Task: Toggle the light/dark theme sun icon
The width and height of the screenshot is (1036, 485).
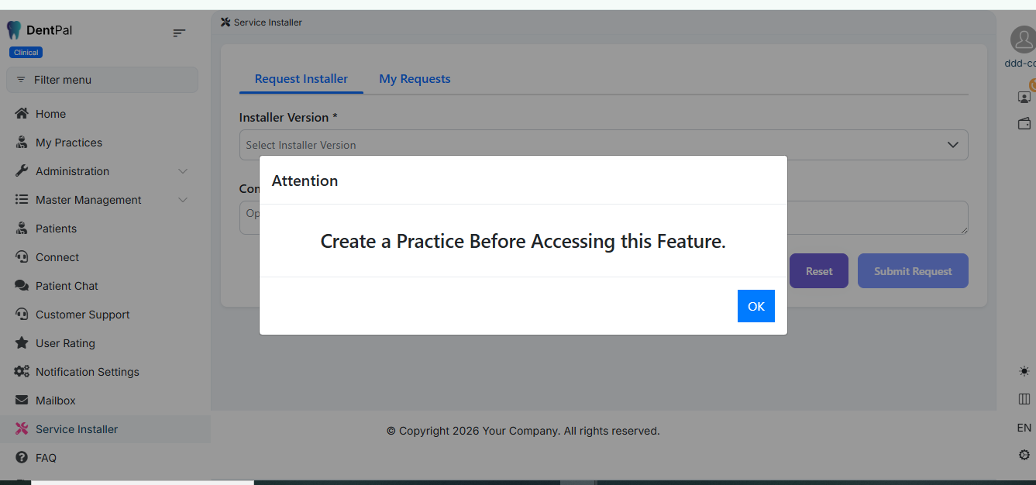Action: click(1024, 371)
